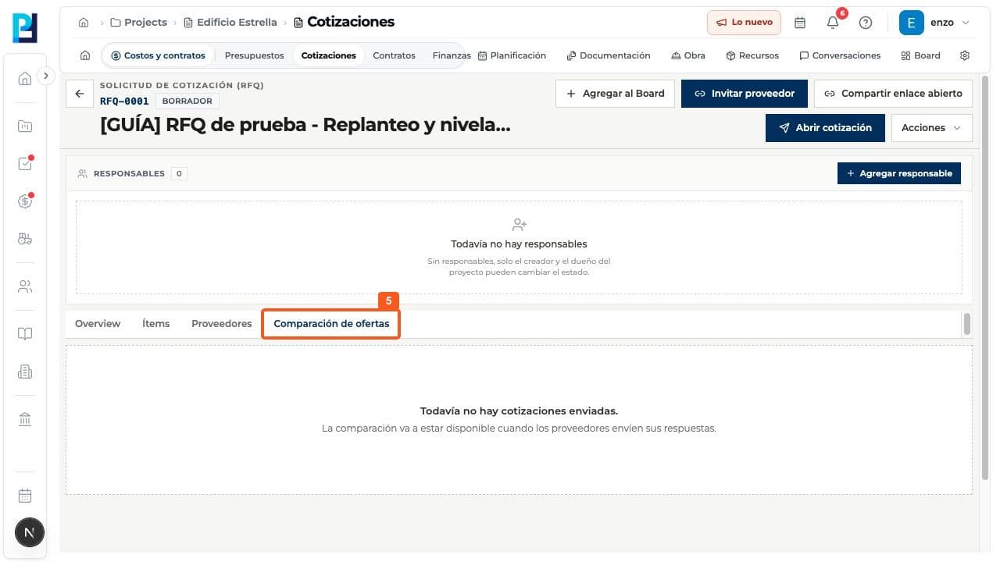The image size is (1000, 562).
Task: Click Agregar al Board
Action: 616,94
